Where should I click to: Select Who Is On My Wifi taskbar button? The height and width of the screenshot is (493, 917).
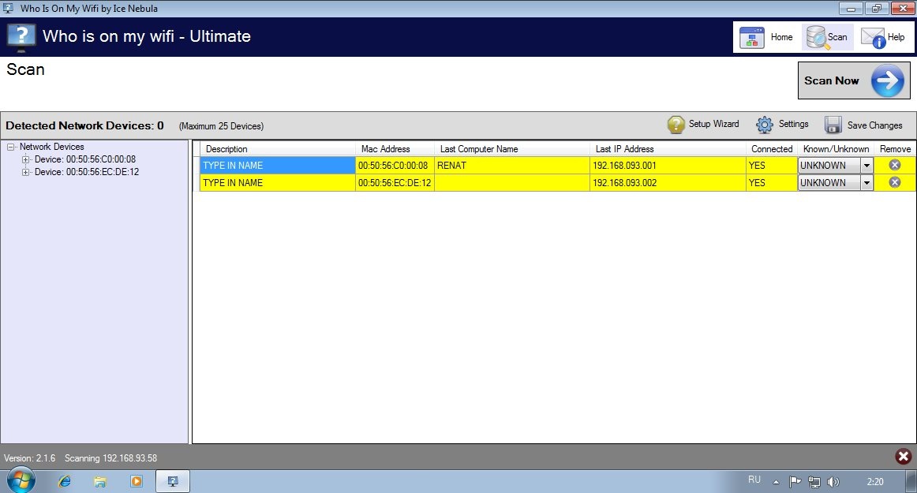pyautogui.click(x=173, y=481)
